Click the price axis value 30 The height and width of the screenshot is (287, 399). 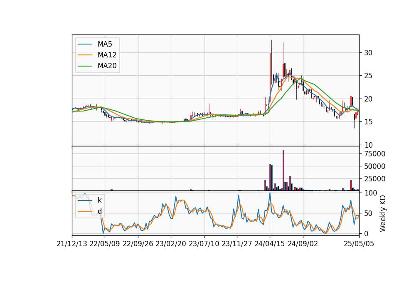(x=368, y=53)
